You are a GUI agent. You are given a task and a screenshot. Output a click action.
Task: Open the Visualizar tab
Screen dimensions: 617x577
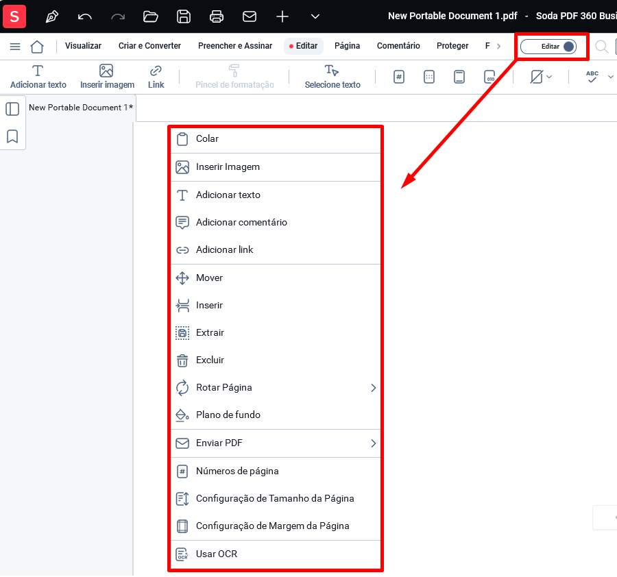(x=83, y=46)
